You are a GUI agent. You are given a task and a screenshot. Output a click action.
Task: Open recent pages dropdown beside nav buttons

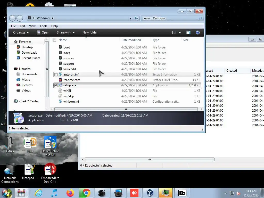tap(25, 18)
